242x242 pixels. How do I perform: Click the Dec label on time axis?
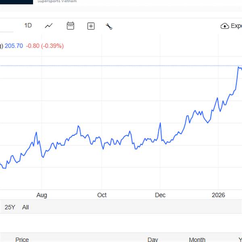(160, 195)
